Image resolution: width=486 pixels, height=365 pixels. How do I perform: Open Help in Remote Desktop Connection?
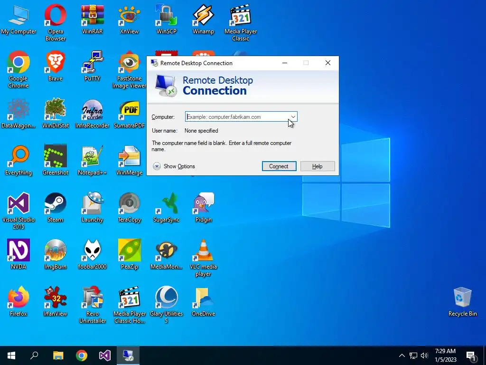click(x=318, y=166)
